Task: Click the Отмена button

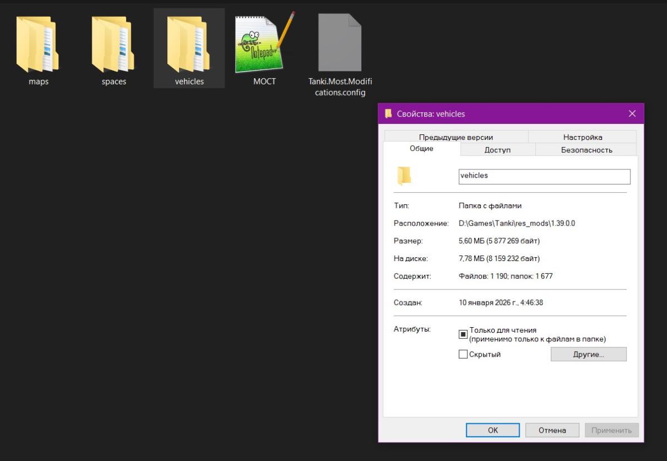Action: (x=552, y=430)
